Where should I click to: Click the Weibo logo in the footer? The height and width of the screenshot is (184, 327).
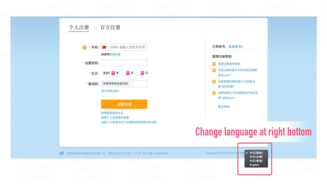pyautogui.click(x=62, y=153)
